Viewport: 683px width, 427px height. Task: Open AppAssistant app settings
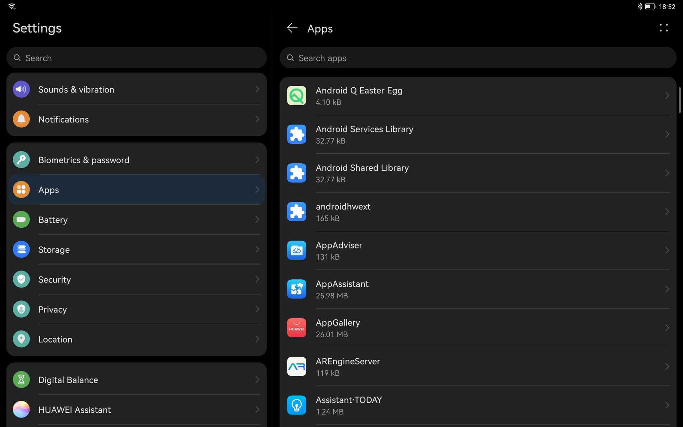[x=478, y=289]
